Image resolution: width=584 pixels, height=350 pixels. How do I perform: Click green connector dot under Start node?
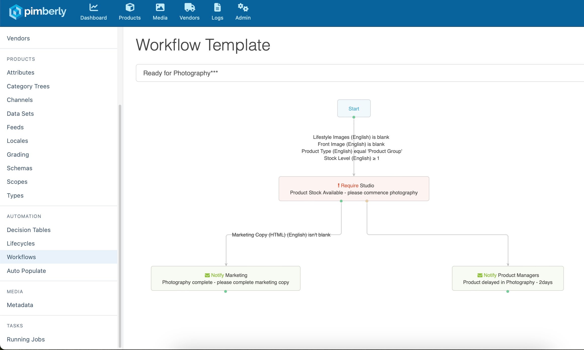coord(354,117)
